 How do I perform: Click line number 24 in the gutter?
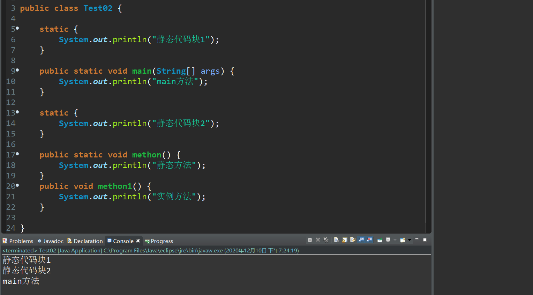coord(11,228)
